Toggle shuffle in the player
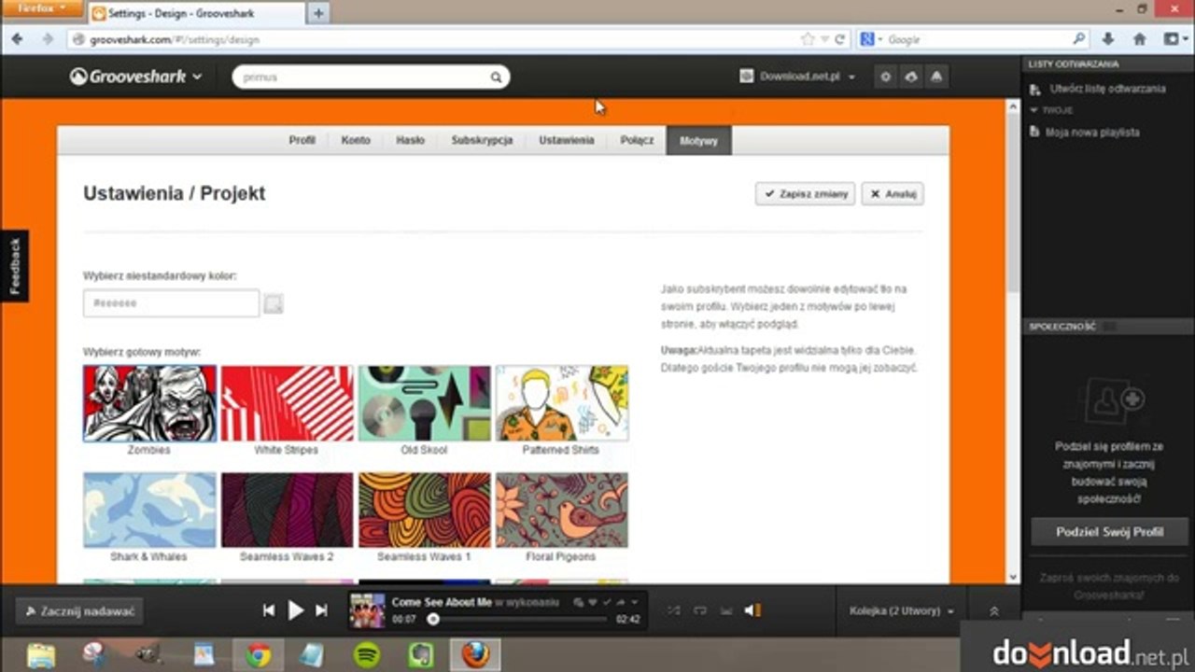Image resolution: width=1195 pixels, height=672 pixels. (674, 610)
